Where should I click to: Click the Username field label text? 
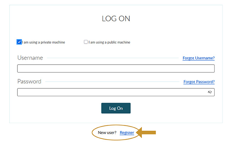tap(30, 58)
